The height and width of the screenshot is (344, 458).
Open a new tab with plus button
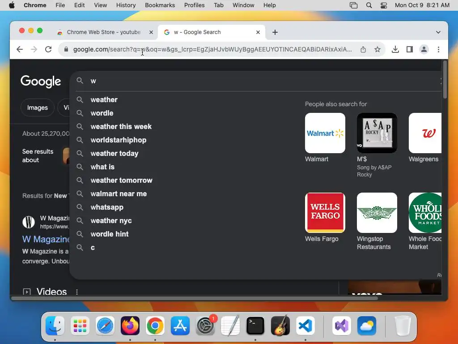(x=275, y=32)
